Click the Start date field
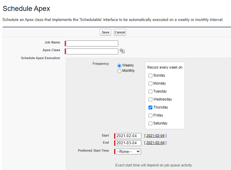The height and width of the screenshot is (170, 231). tap(128, 136)
